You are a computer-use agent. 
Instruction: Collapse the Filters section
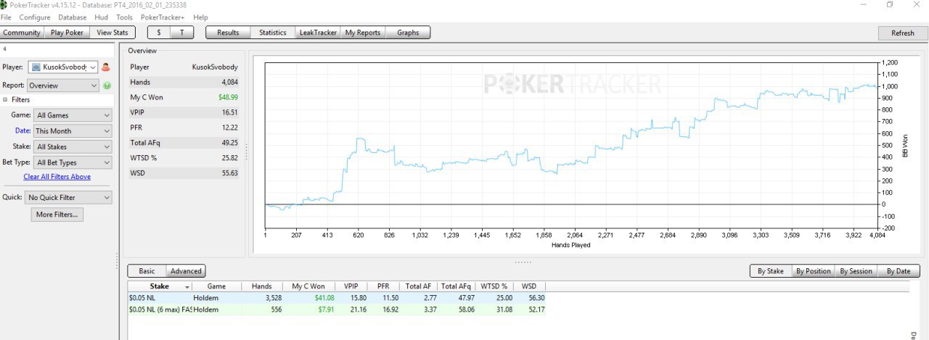click(4, 99)
